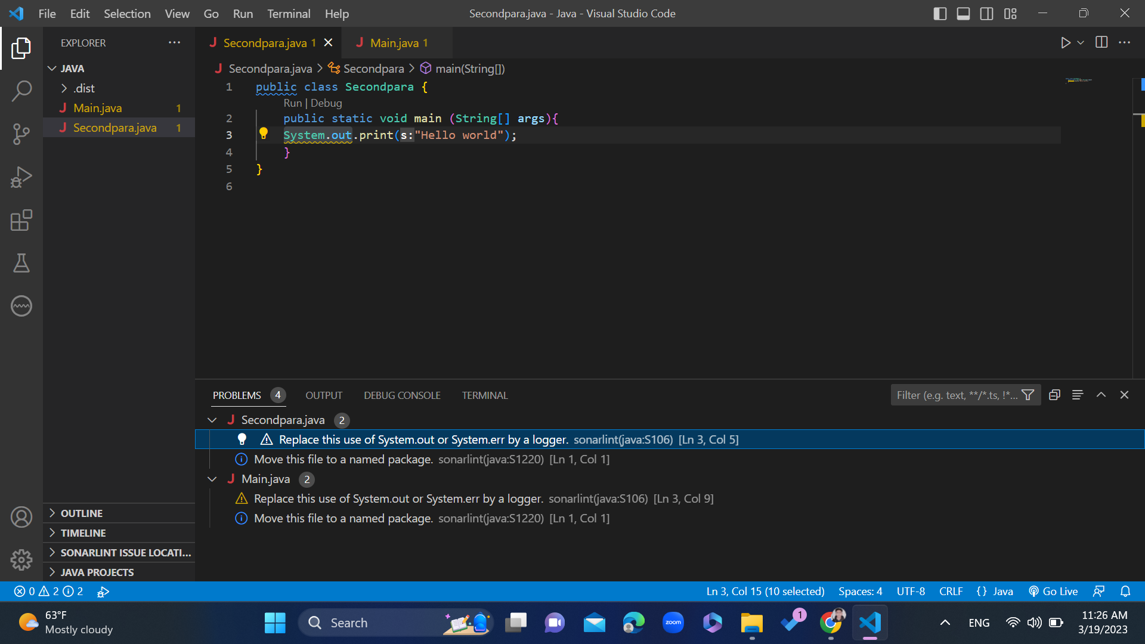Toggle the bottom panel visibility
The width and height of the screenshot is (1145, 644).
click(963, 13)
